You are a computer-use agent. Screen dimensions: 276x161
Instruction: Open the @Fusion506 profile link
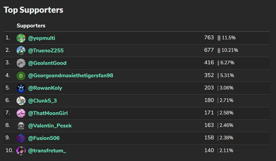[x=44, y=138]
